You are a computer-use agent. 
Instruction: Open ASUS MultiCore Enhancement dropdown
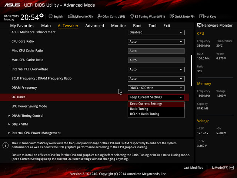tap(156, 32)
